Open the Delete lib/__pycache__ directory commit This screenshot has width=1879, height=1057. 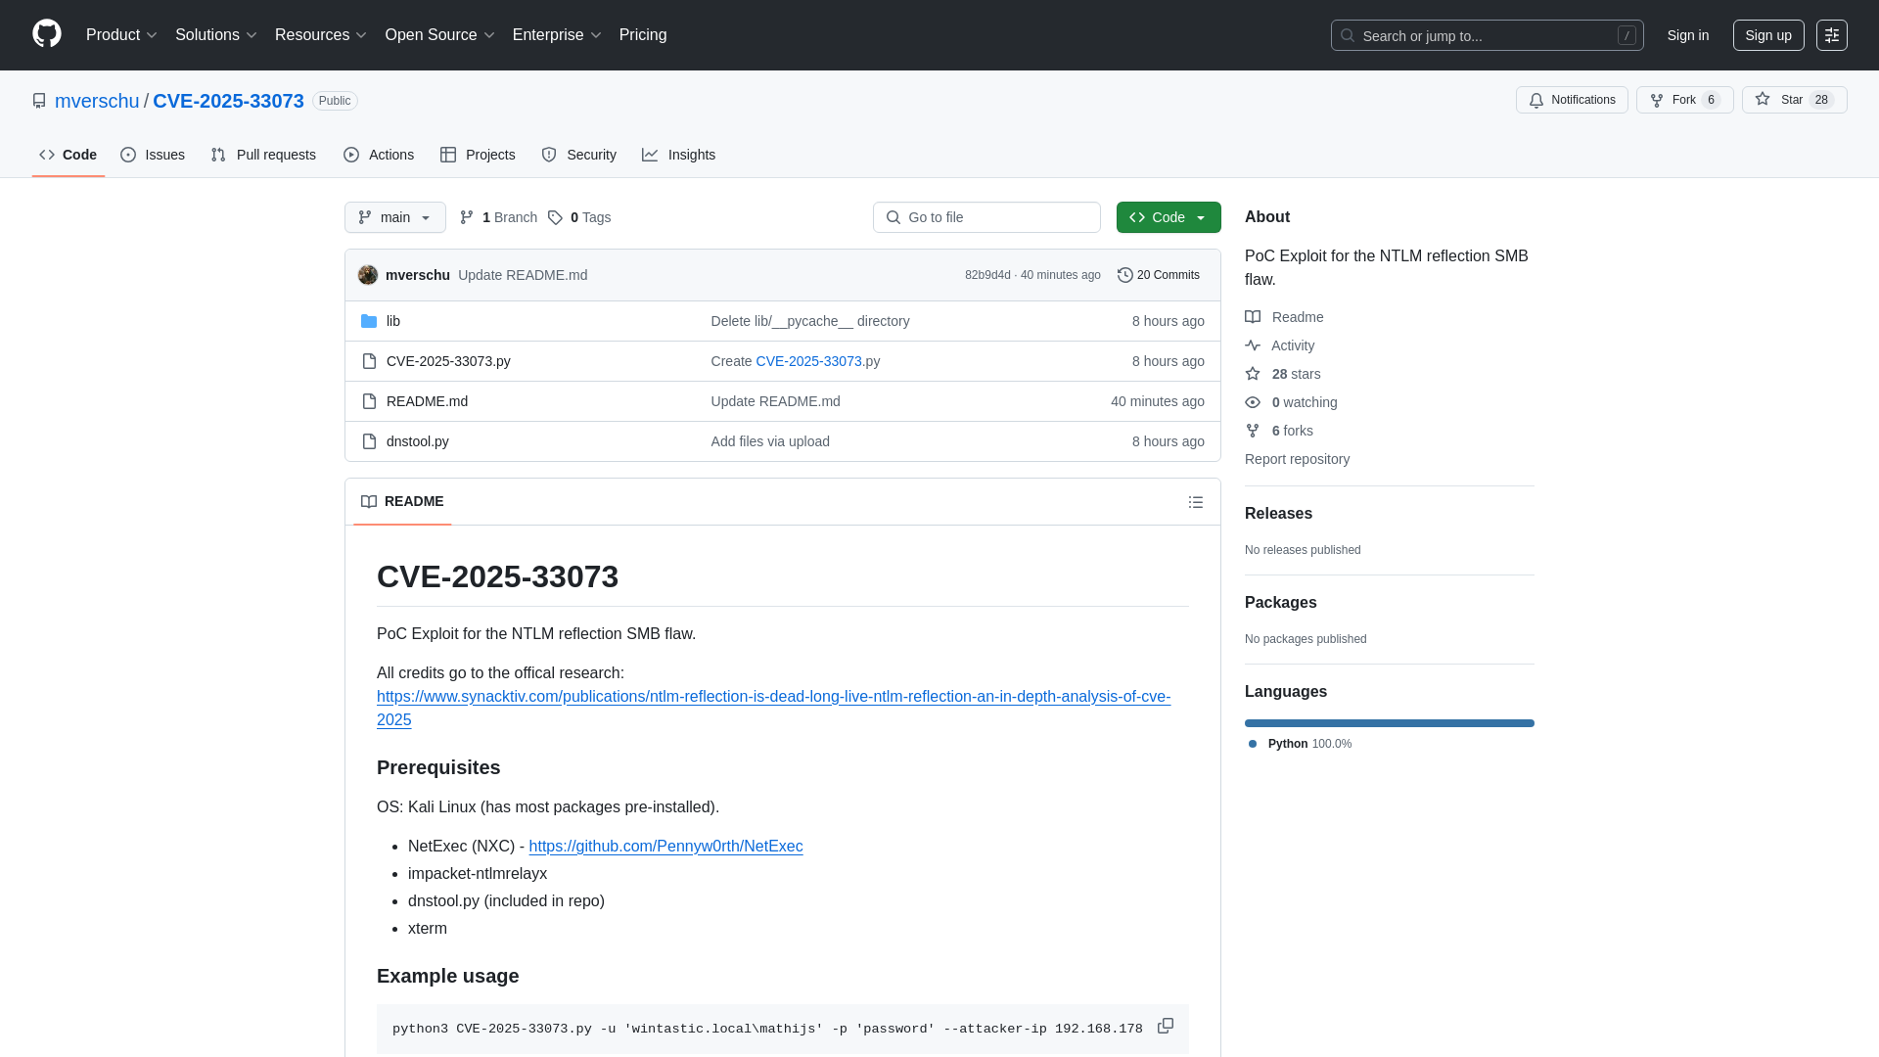click(810, 321)
